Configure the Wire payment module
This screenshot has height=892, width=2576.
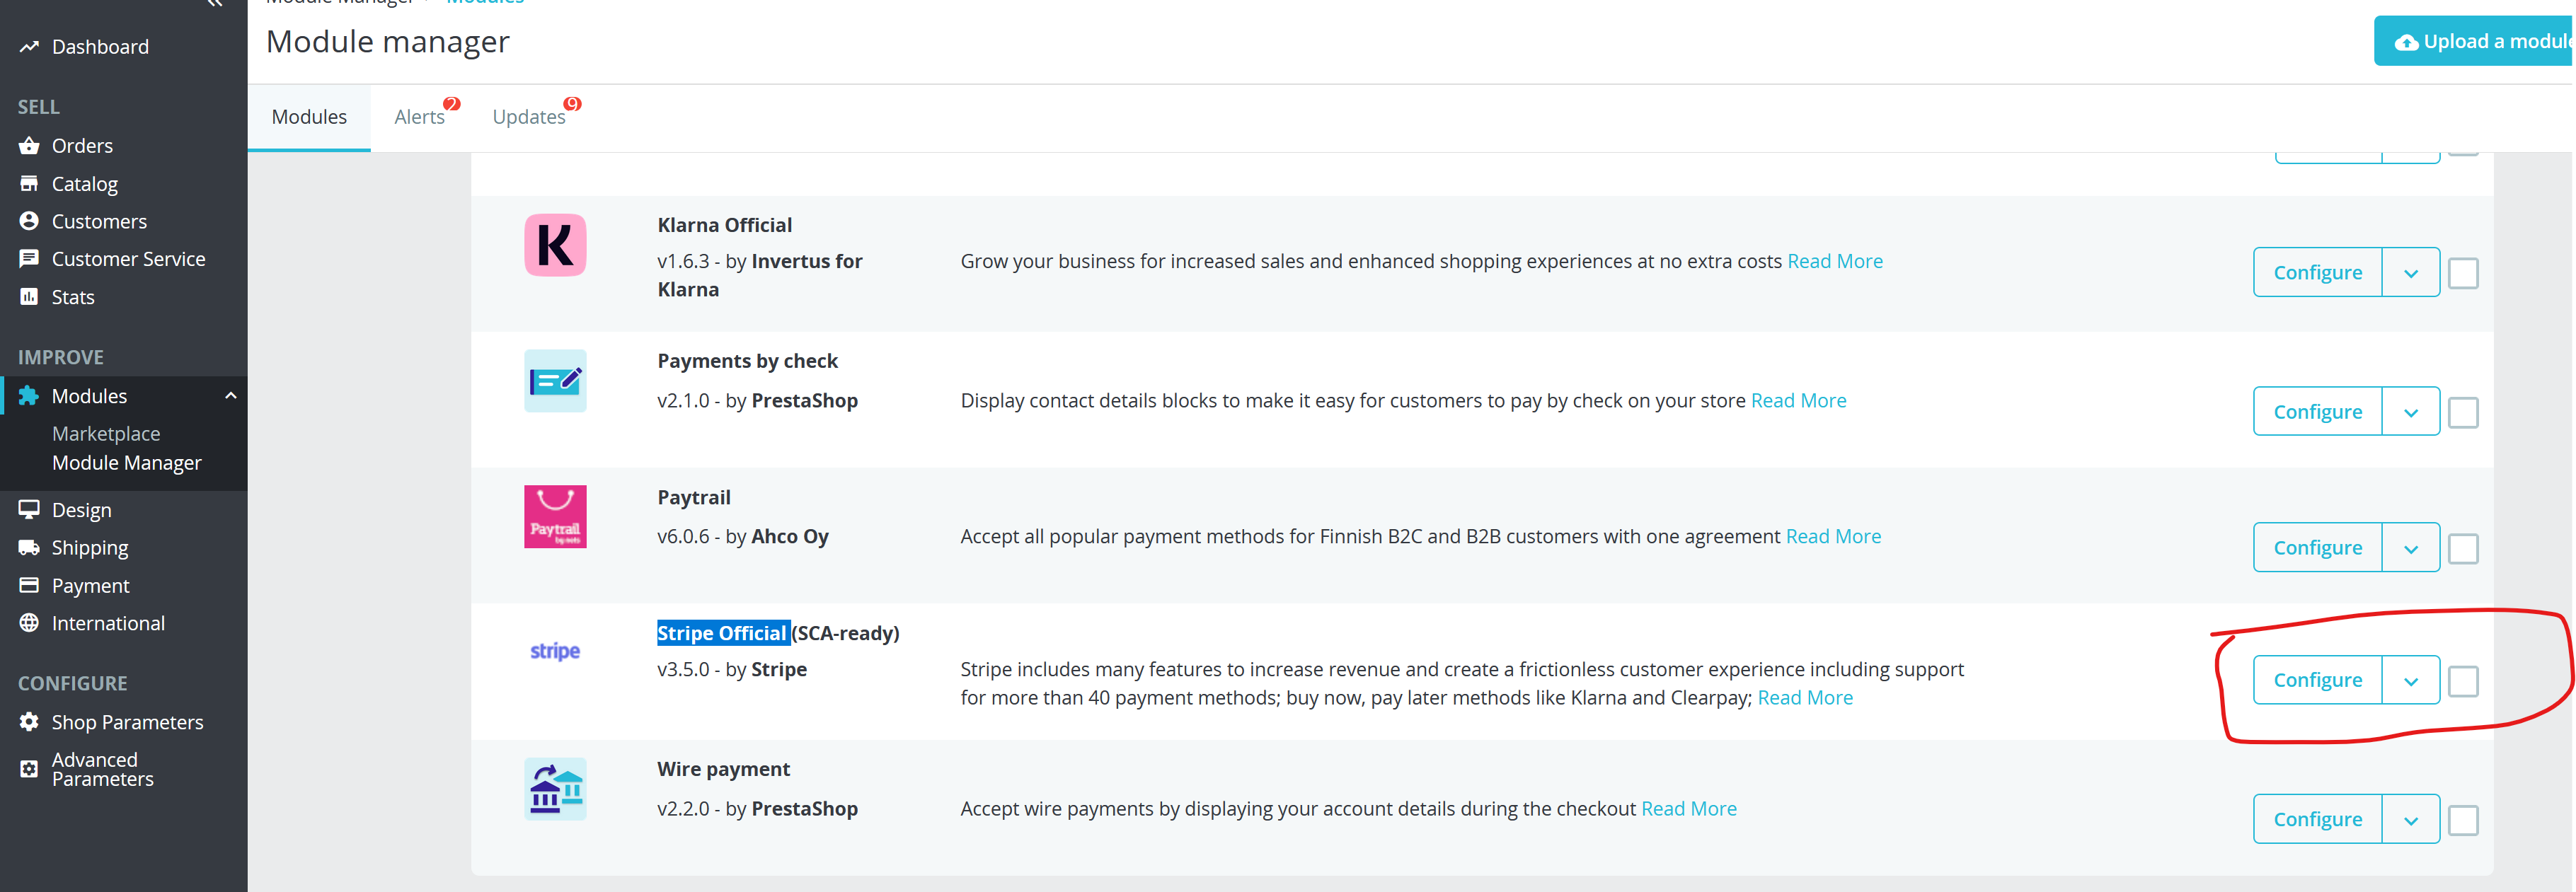point(2318,820)
